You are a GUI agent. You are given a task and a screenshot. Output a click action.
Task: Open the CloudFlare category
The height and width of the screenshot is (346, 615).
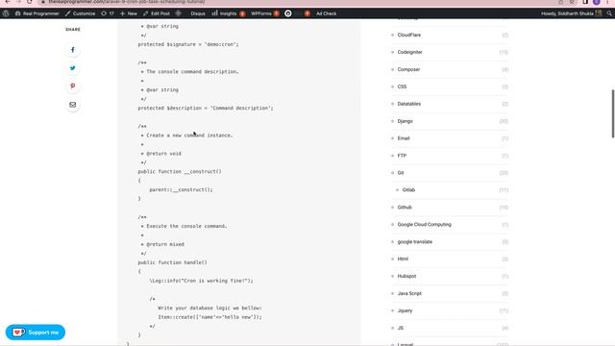(x=409, y=35)
